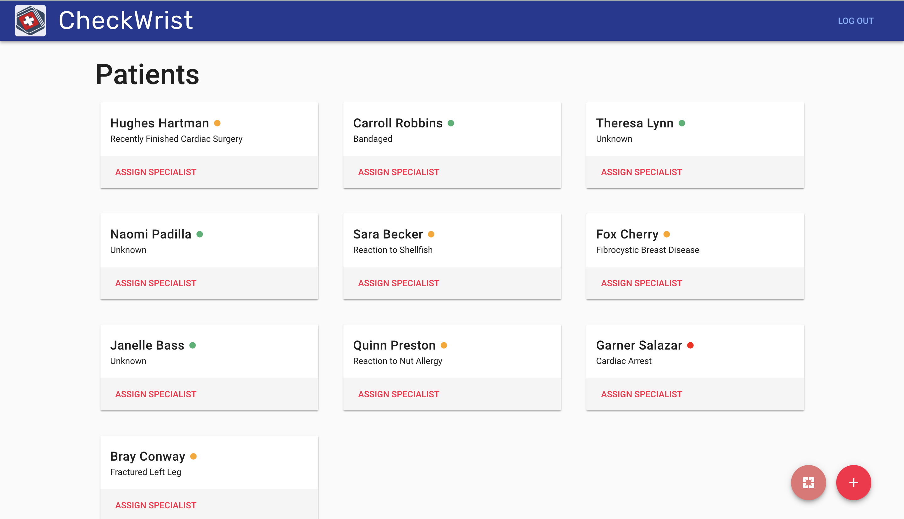
Task: Assign specialist to Sara Becker
Action: point(398,283)
